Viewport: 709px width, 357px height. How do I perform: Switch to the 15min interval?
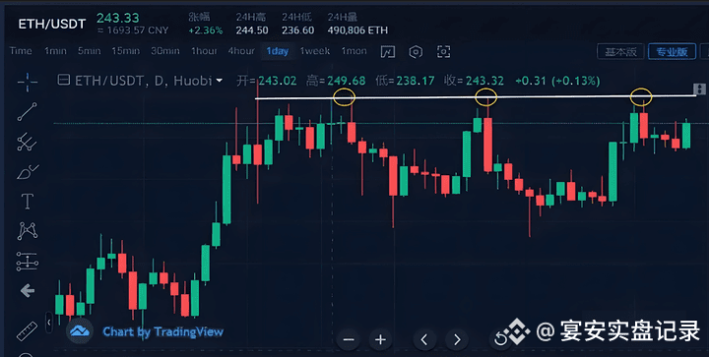126,51
